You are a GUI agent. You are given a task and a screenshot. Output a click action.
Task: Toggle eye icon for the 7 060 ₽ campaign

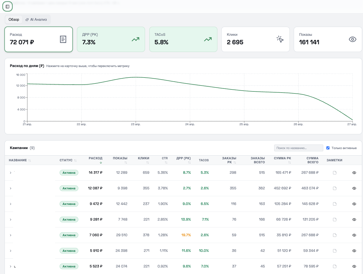point(354,235)
